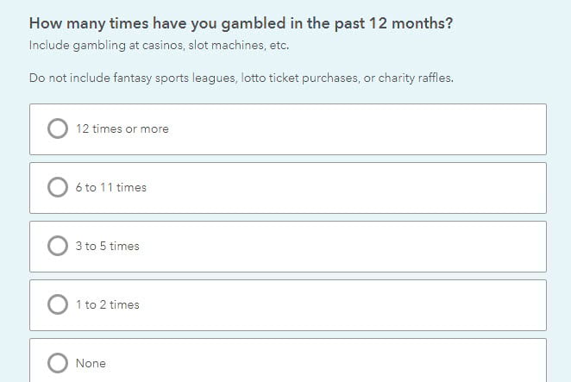
Task: Select the 'None' radio button
Action: (x=58, y=363)
